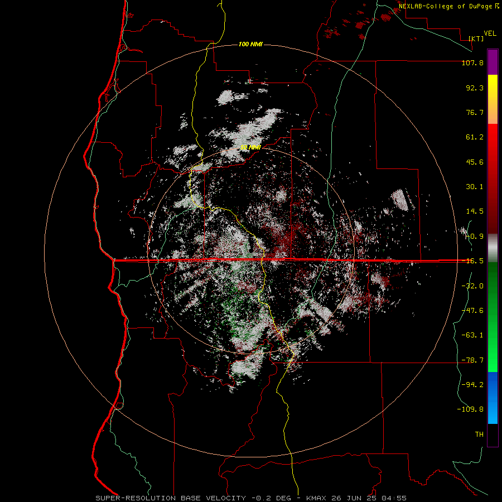
Task: Click the 107.8 value on the velocity scale
Action: [472, 62]
